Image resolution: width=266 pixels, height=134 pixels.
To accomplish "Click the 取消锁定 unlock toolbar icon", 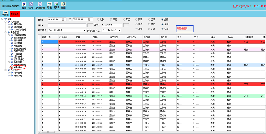I will point(40,4).
